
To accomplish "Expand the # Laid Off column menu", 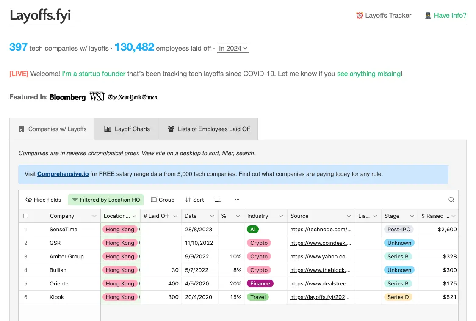I will [x=175, y=216].
